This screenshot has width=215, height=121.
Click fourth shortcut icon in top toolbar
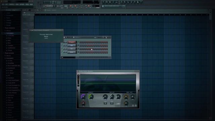coord(113,2)
